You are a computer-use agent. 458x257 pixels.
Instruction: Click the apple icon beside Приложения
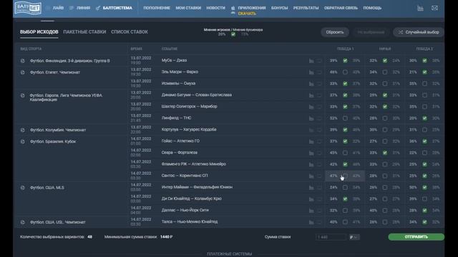tap(233, 8)
